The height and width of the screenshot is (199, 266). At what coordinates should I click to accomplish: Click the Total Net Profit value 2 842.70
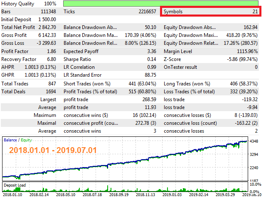click(x=47, y=27)
